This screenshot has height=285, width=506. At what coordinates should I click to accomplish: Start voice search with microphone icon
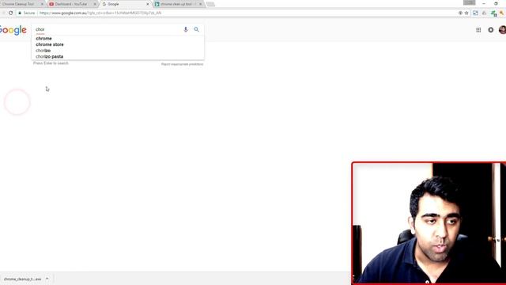(x=186, y=29)
